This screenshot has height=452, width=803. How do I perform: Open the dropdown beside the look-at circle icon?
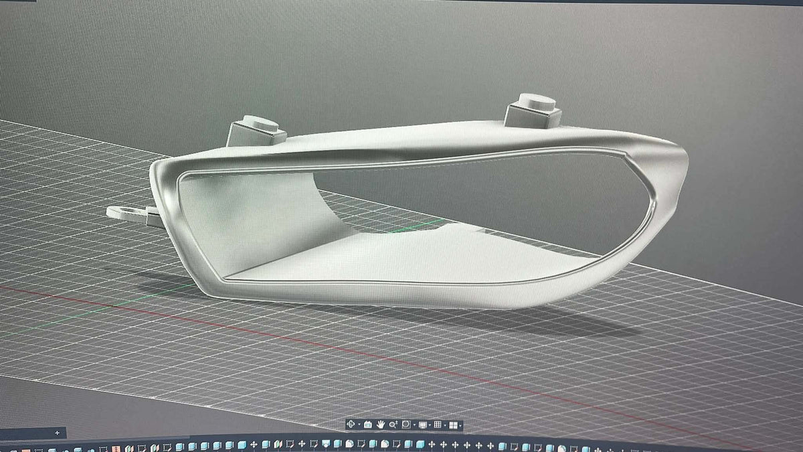pos(414,425)
